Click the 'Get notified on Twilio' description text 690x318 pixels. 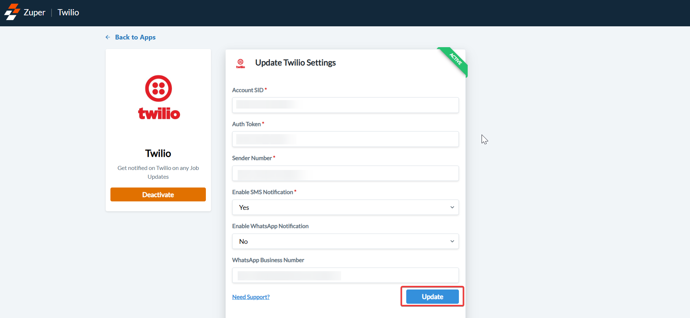(x=158, y=172)
